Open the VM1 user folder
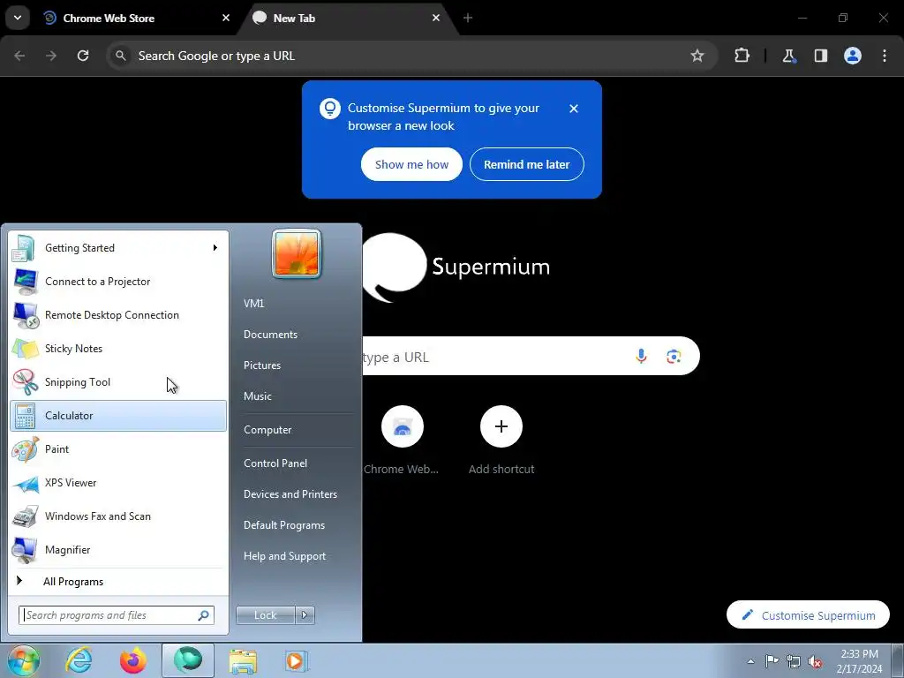Image resolution: width=904 pixels, height=678 pixels. pos(253,304)
